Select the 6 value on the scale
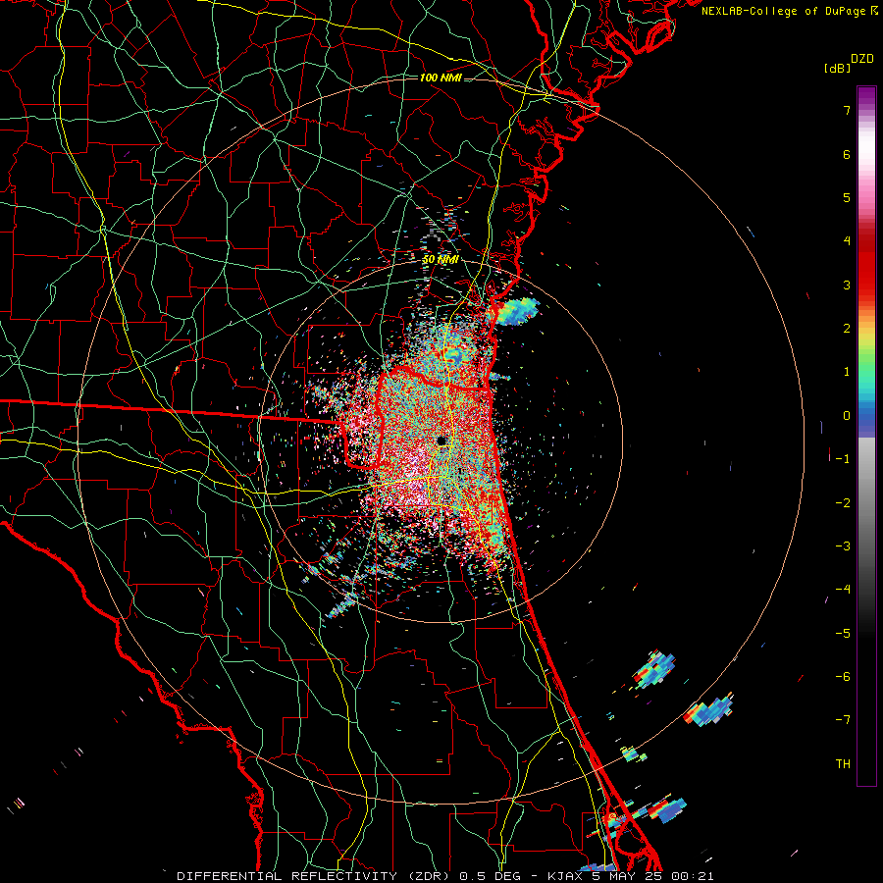 tap(847, 154)
